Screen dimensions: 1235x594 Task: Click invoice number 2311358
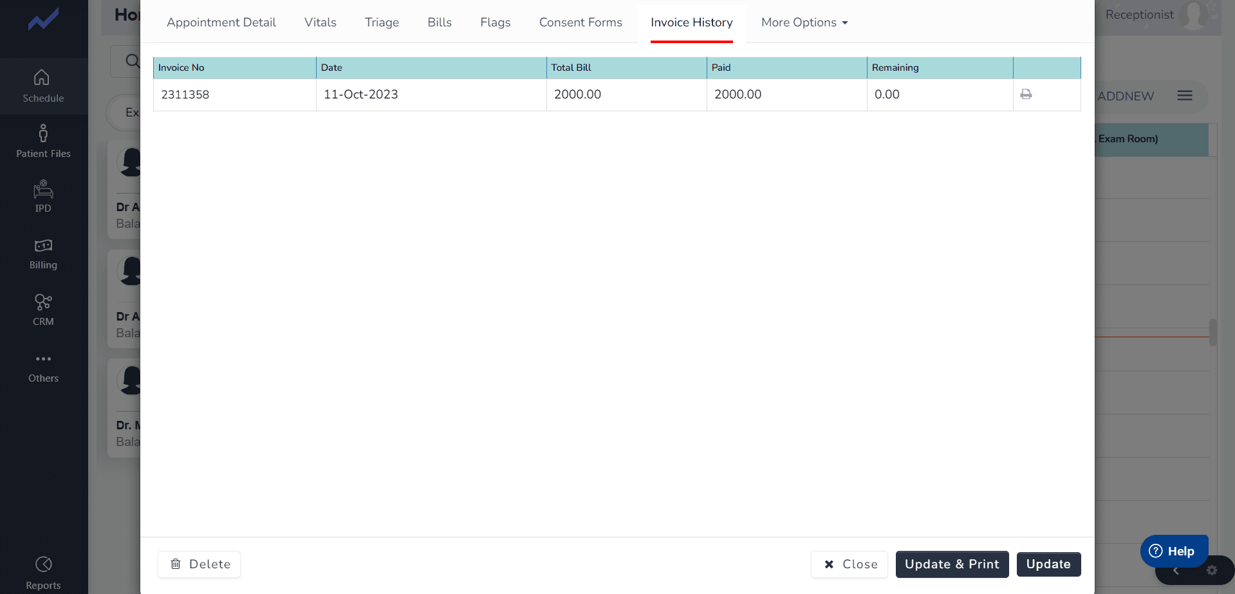click(x=185, y=95)
